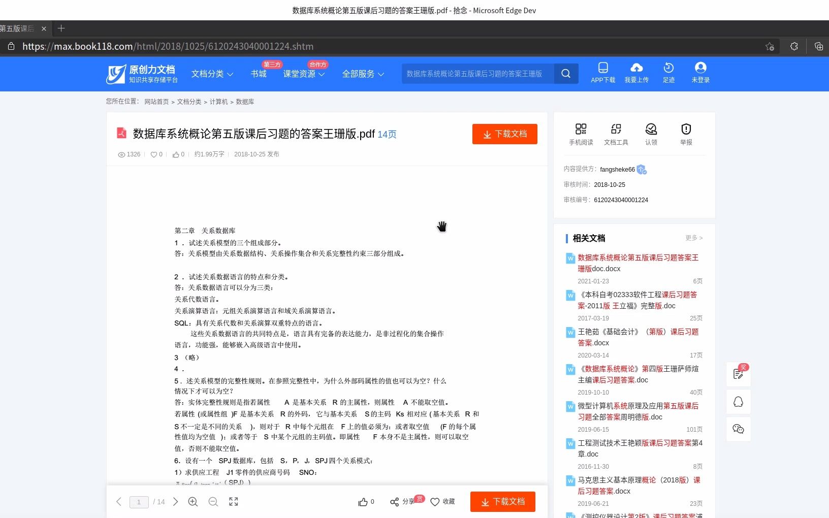Image resolution: width=829 pixels, height=518 pixels.
Task: Open related doc 本科自考02333软件工程
Action: (x=637, y=300)
